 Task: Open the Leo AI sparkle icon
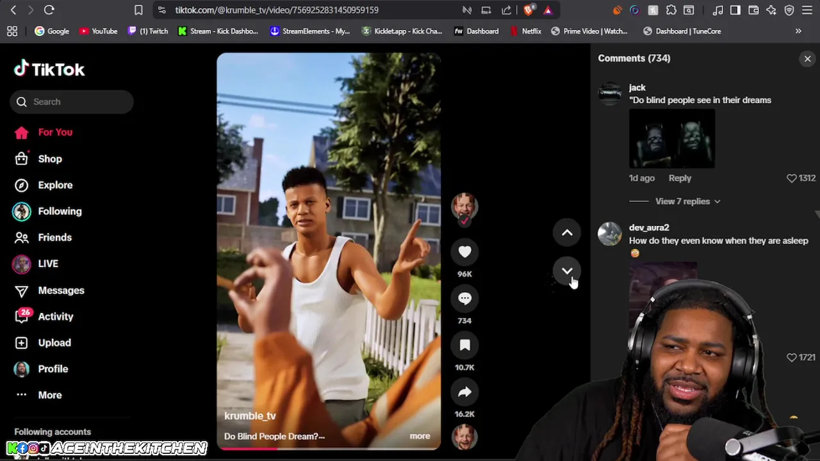pos(771,10)
